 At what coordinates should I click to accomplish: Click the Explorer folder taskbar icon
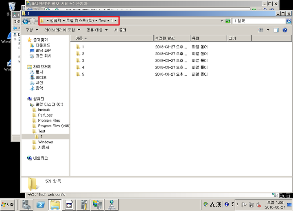pos(55,205)
